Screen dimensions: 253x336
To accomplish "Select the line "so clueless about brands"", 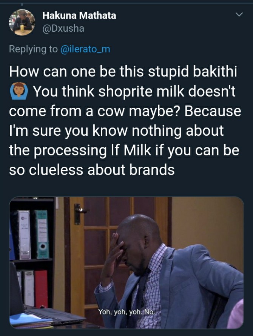I will click(92, 170).
